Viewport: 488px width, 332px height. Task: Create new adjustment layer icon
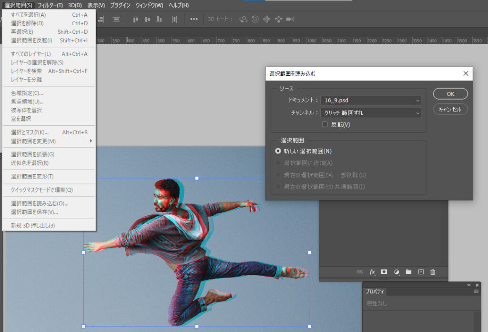[396, 272]
